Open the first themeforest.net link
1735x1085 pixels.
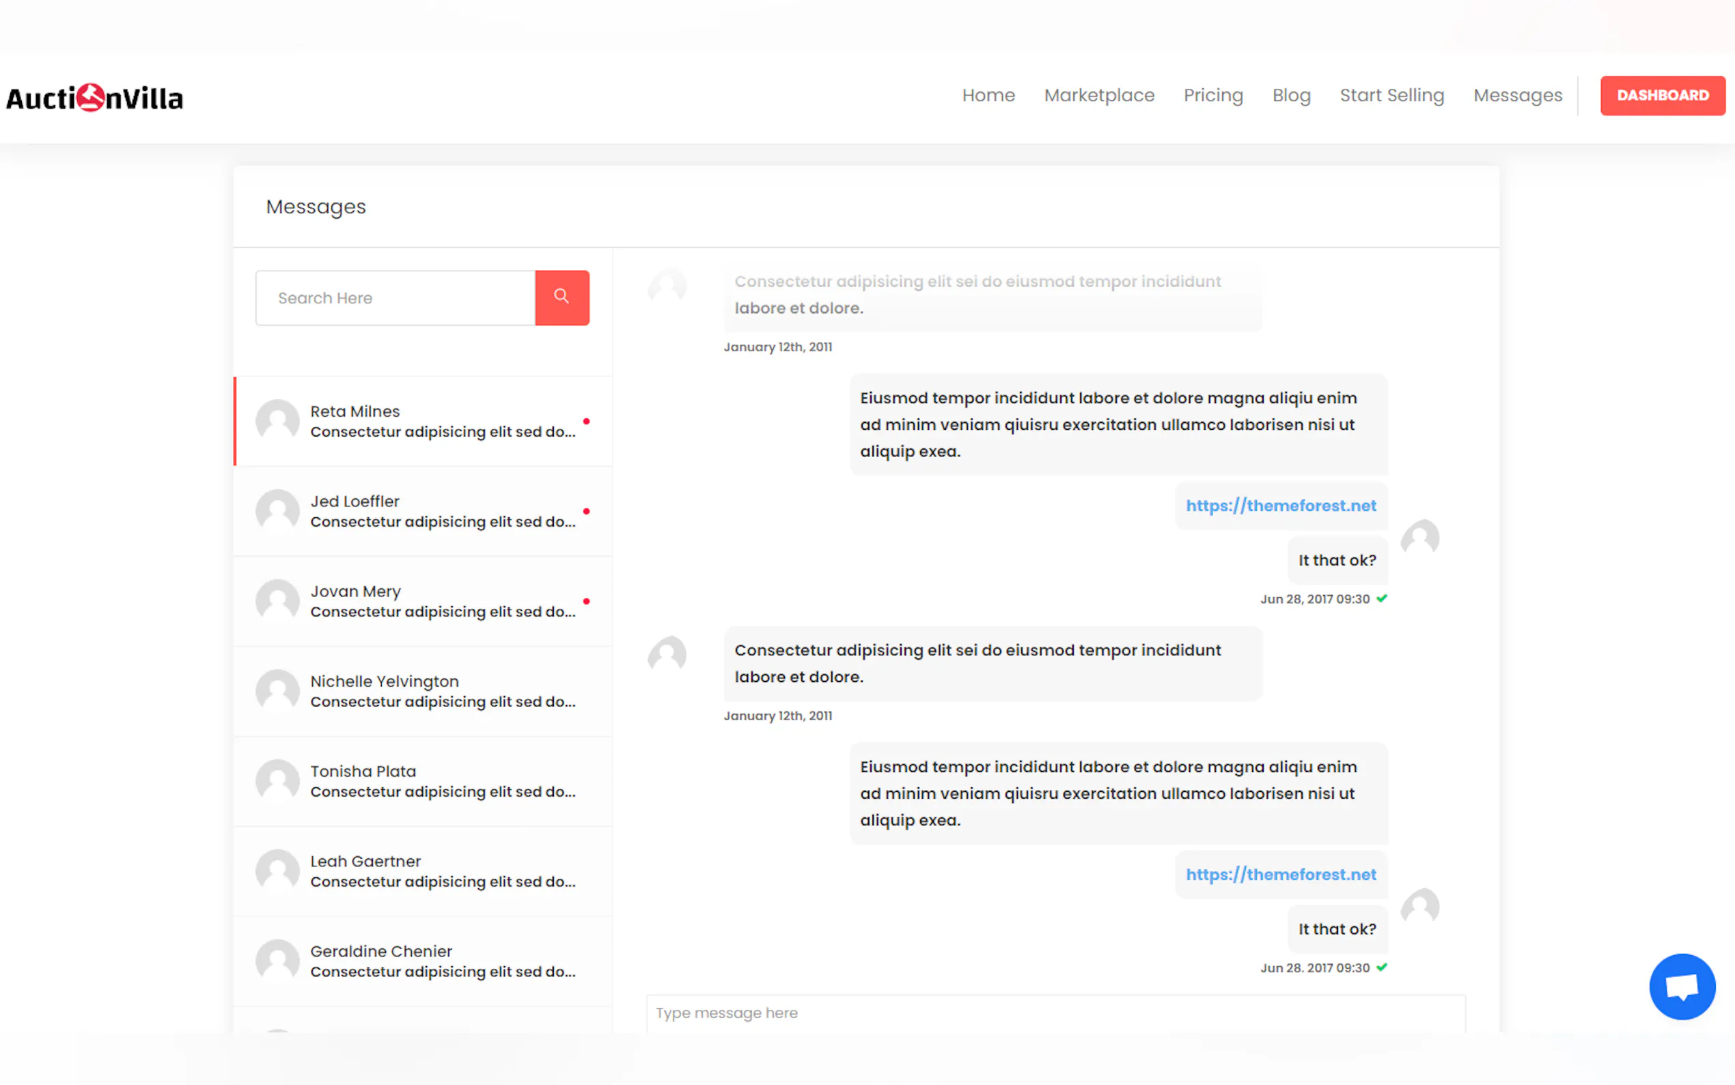1280,506
